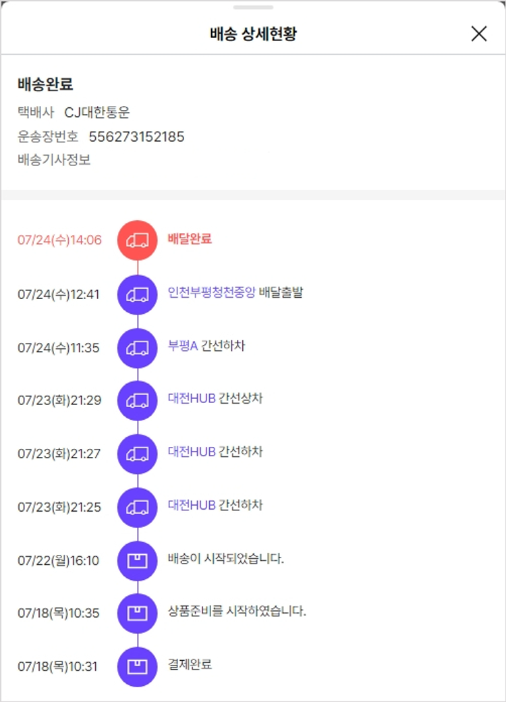Click the truck icon at 07/23 21:27
This screenshot has height=702, width=506.
tap(138, 454)
